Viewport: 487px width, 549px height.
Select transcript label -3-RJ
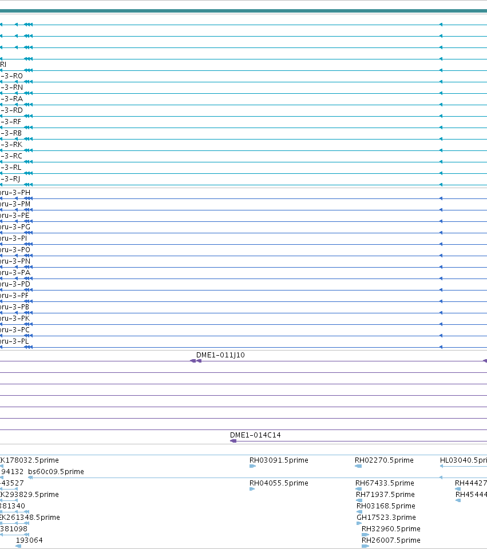click(x=10, y=179)
